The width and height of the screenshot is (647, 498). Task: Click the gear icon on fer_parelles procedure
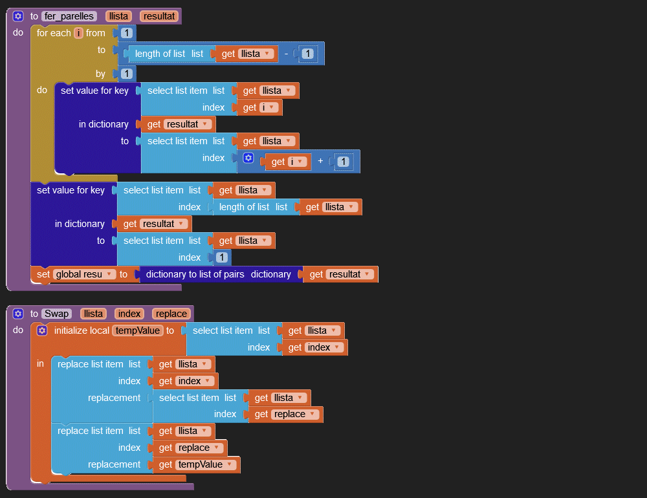(x=18, y=16)
